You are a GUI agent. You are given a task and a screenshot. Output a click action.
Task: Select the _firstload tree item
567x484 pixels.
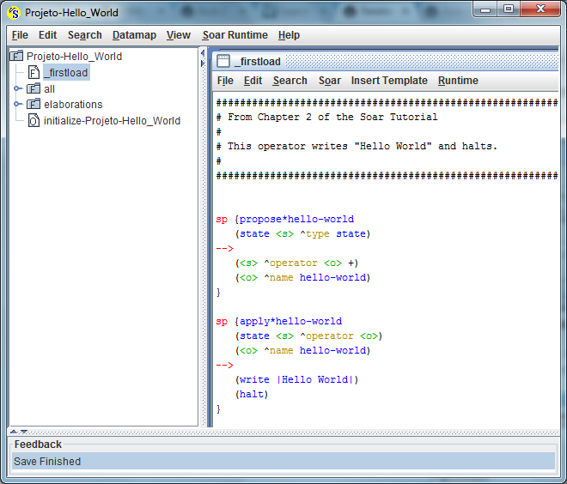click(66, 73)
